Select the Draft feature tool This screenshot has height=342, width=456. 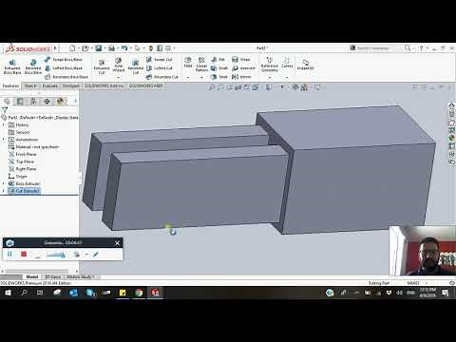[219, 68]
